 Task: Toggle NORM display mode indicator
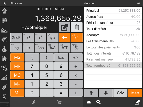point(59,9)
